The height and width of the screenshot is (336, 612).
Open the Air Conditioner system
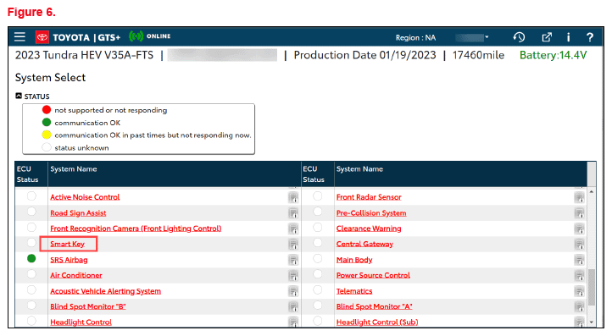pos(76,275)
